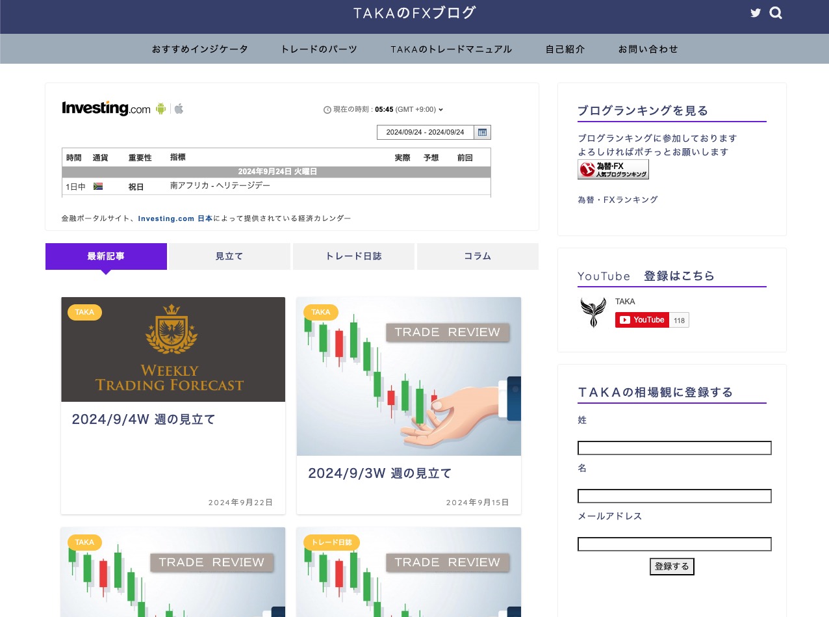
Task: Open search via magnifier icon
Action: click(x=775, y=13)
